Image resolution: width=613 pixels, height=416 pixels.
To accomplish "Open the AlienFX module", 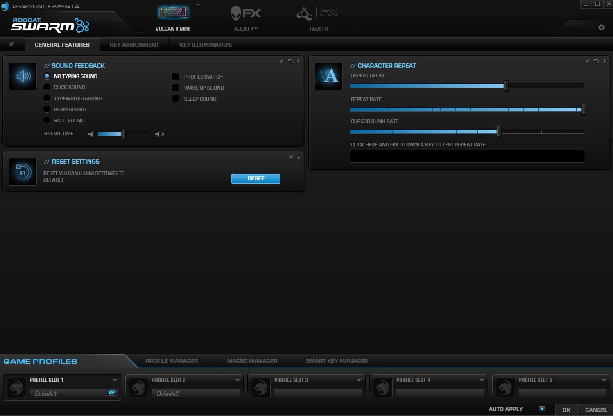I will tap(246, 18).
